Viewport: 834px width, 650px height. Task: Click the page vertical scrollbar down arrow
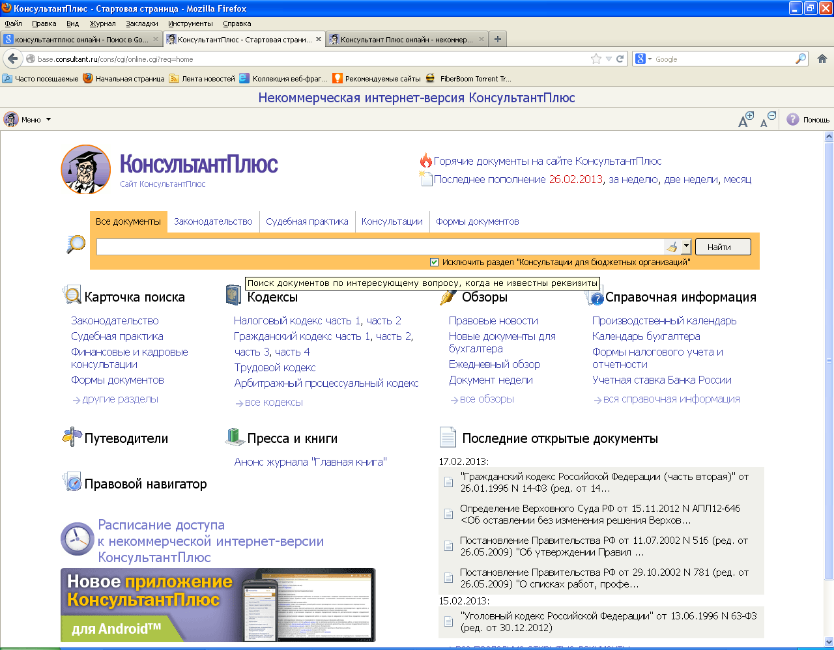829,643
